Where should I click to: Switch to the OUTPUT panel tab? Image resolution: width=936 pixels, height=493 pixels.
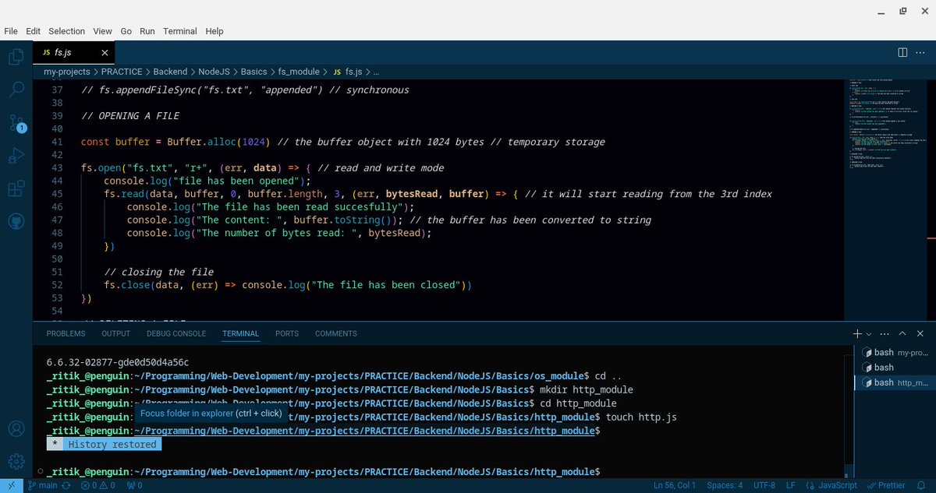tap(116, 333)
